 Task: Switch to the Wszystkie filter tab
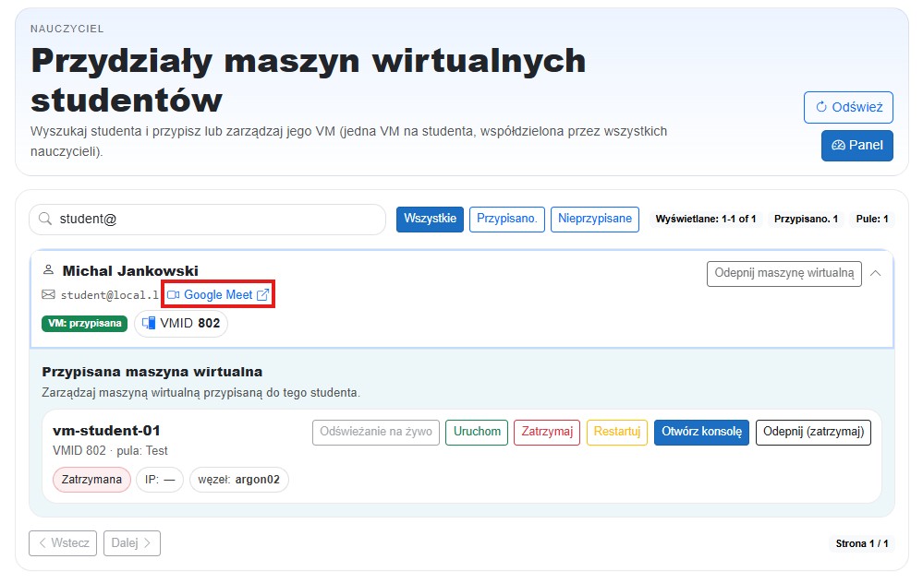coord(430,220)
